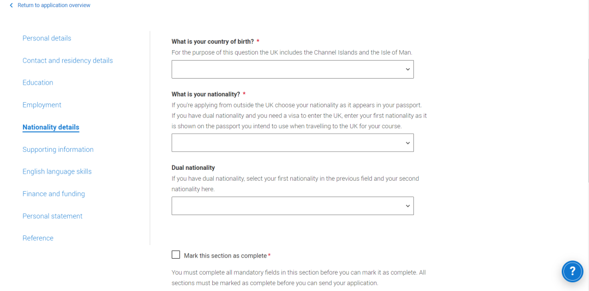
Task: Open the Dual nationality select field
Action: click(293, 206)
